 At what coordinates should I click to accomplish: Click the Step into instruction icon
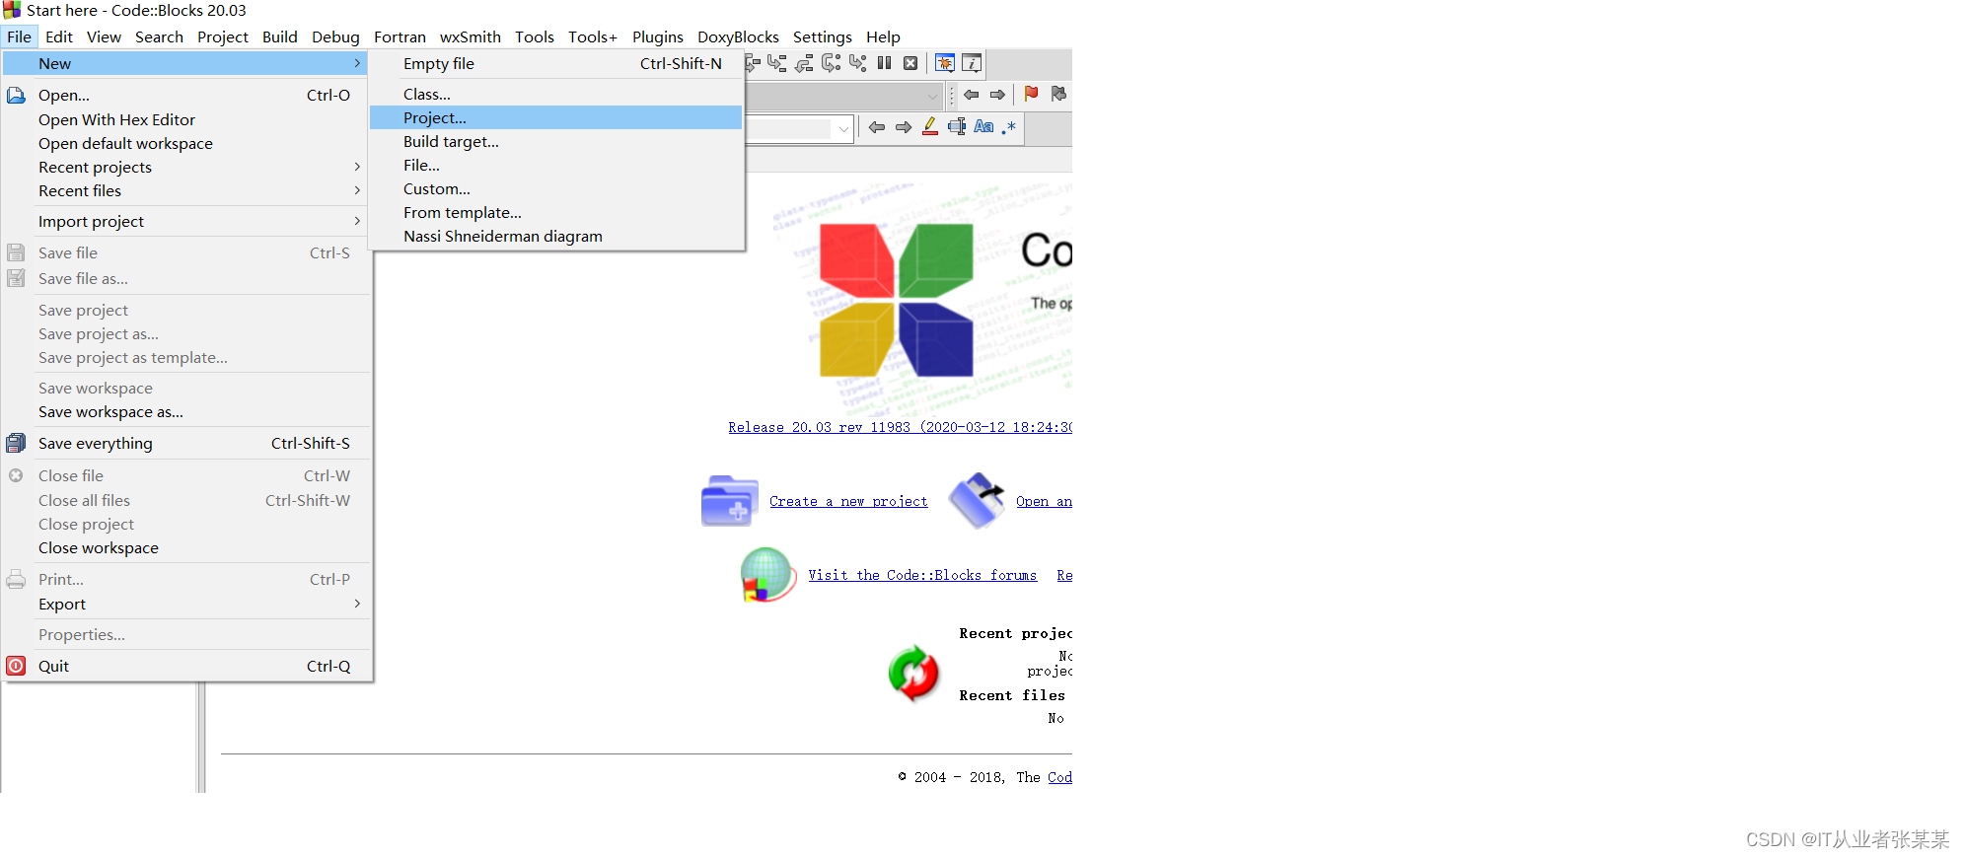857,63
